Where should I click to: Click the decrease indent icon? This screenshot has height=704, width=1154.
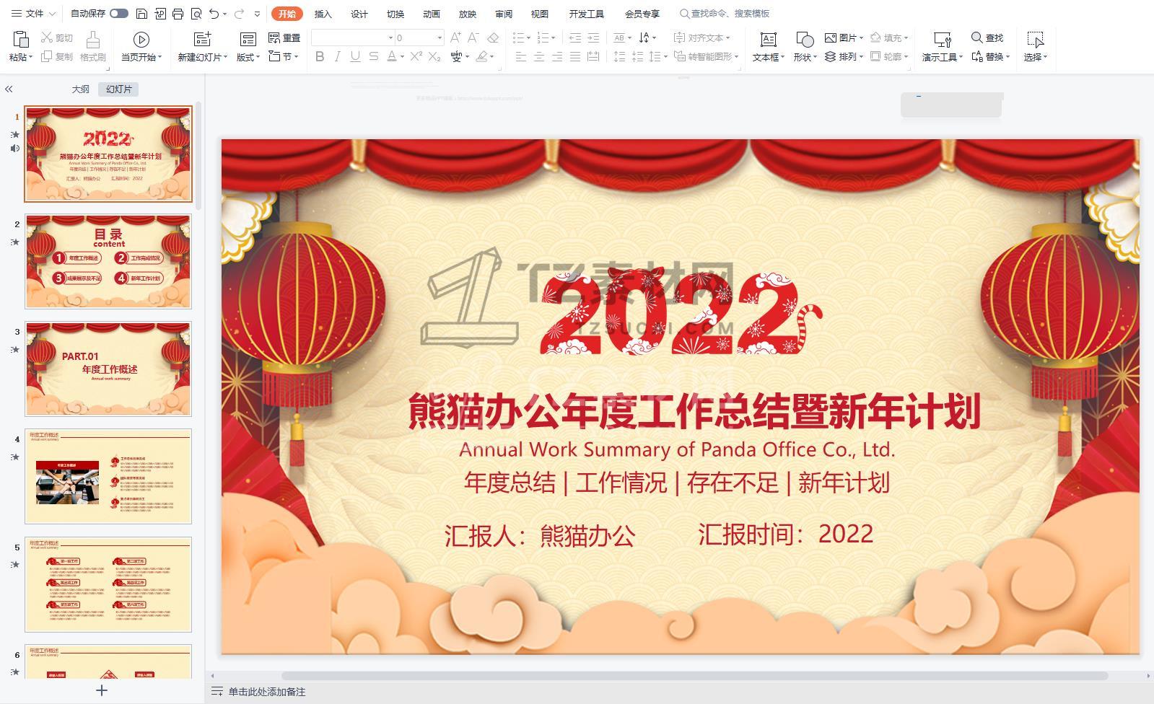point(575,38)
